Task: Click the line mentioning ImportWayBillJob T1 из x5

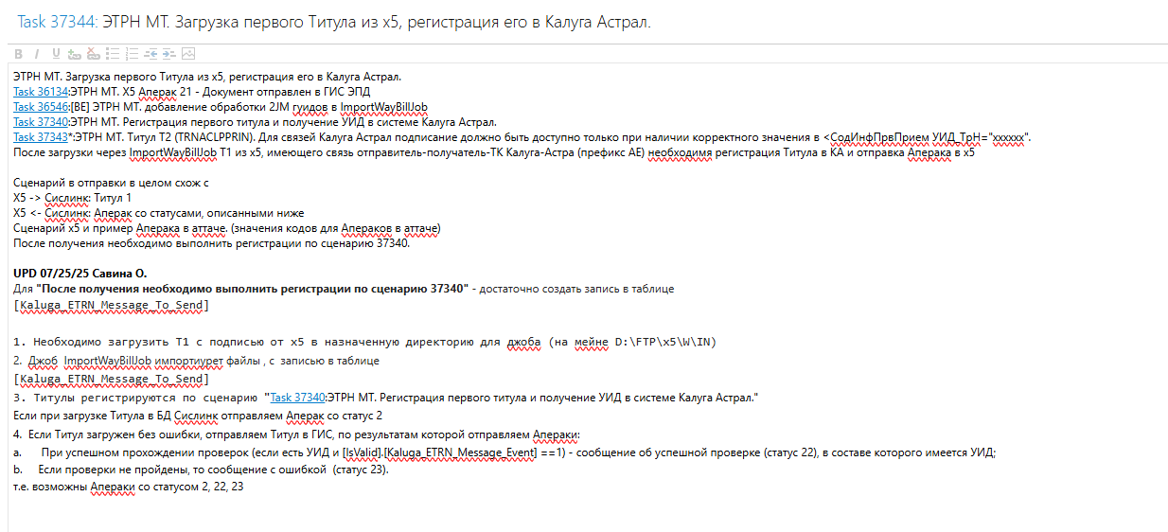Action: [x=494, y=152]
